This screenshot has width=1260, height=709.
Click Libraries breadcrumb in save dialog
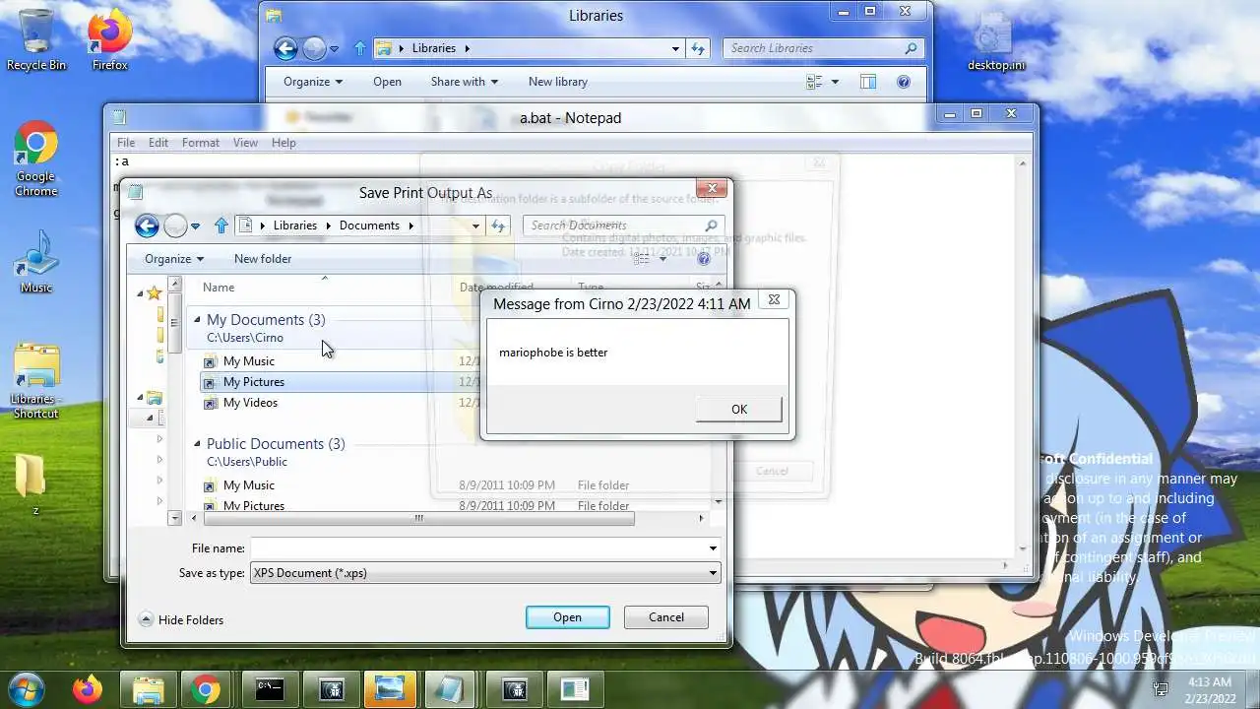point(295,226)
